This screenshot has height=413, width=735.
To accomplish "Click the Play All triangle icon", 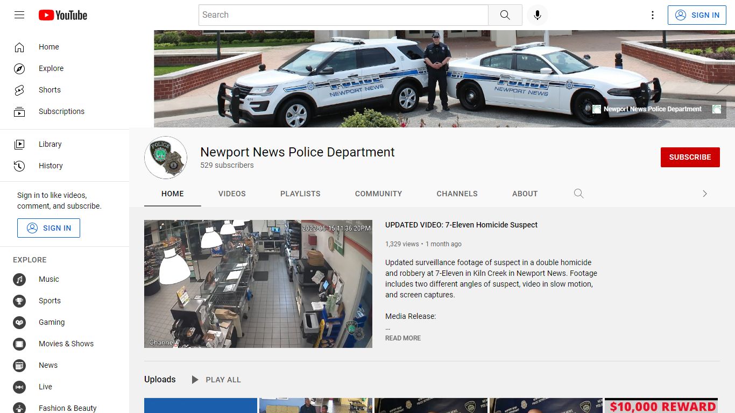I will 195,380.
